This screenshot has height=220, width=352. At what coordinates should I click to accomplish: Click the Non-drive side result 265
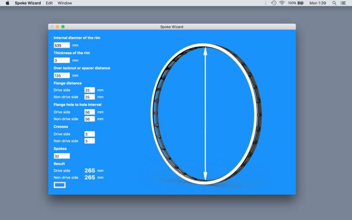click(90, 177)
